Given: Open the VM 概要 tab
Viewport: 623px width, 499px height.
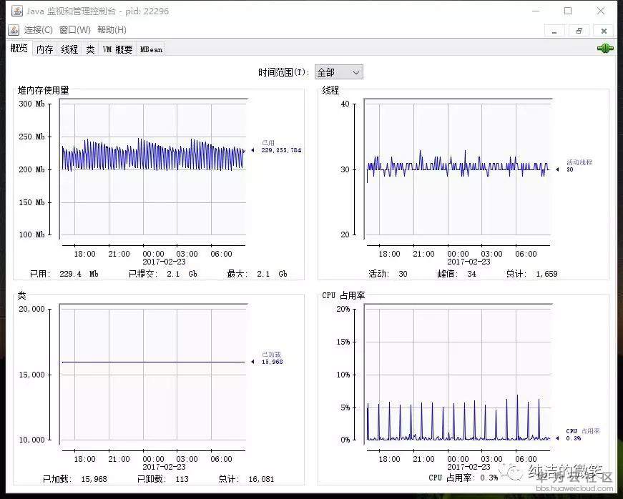Looking at the screenshot, I should click(117, 49).
